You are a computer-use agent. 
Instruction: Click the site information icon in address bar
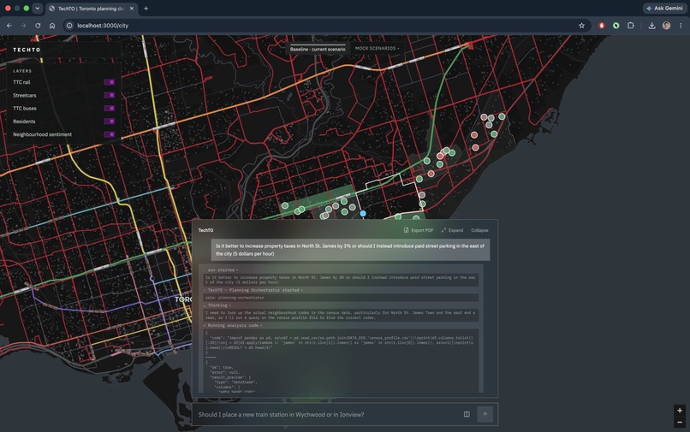(x=69, y=26)
